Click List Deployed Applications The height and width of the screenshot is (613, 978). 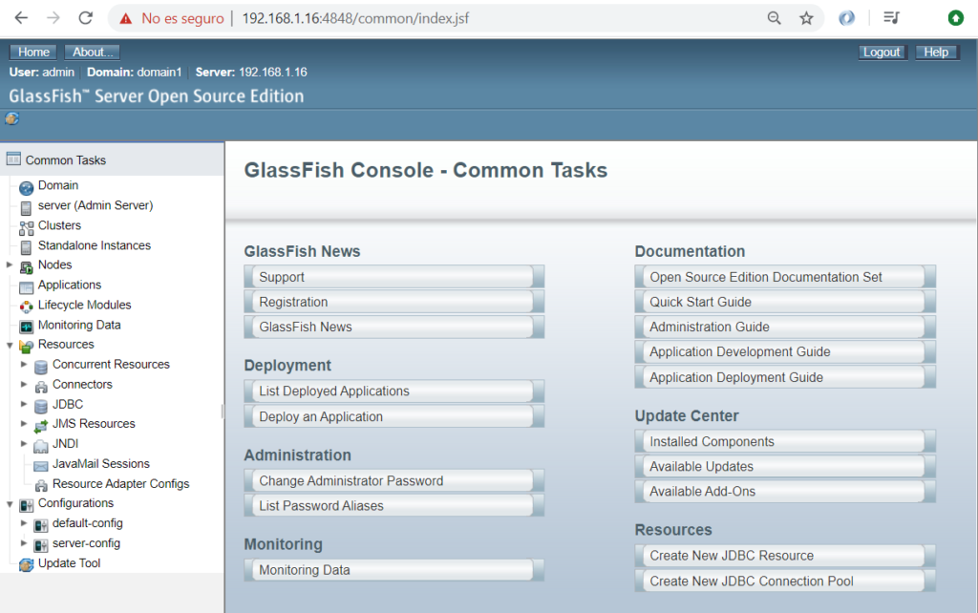click(394, 391)
